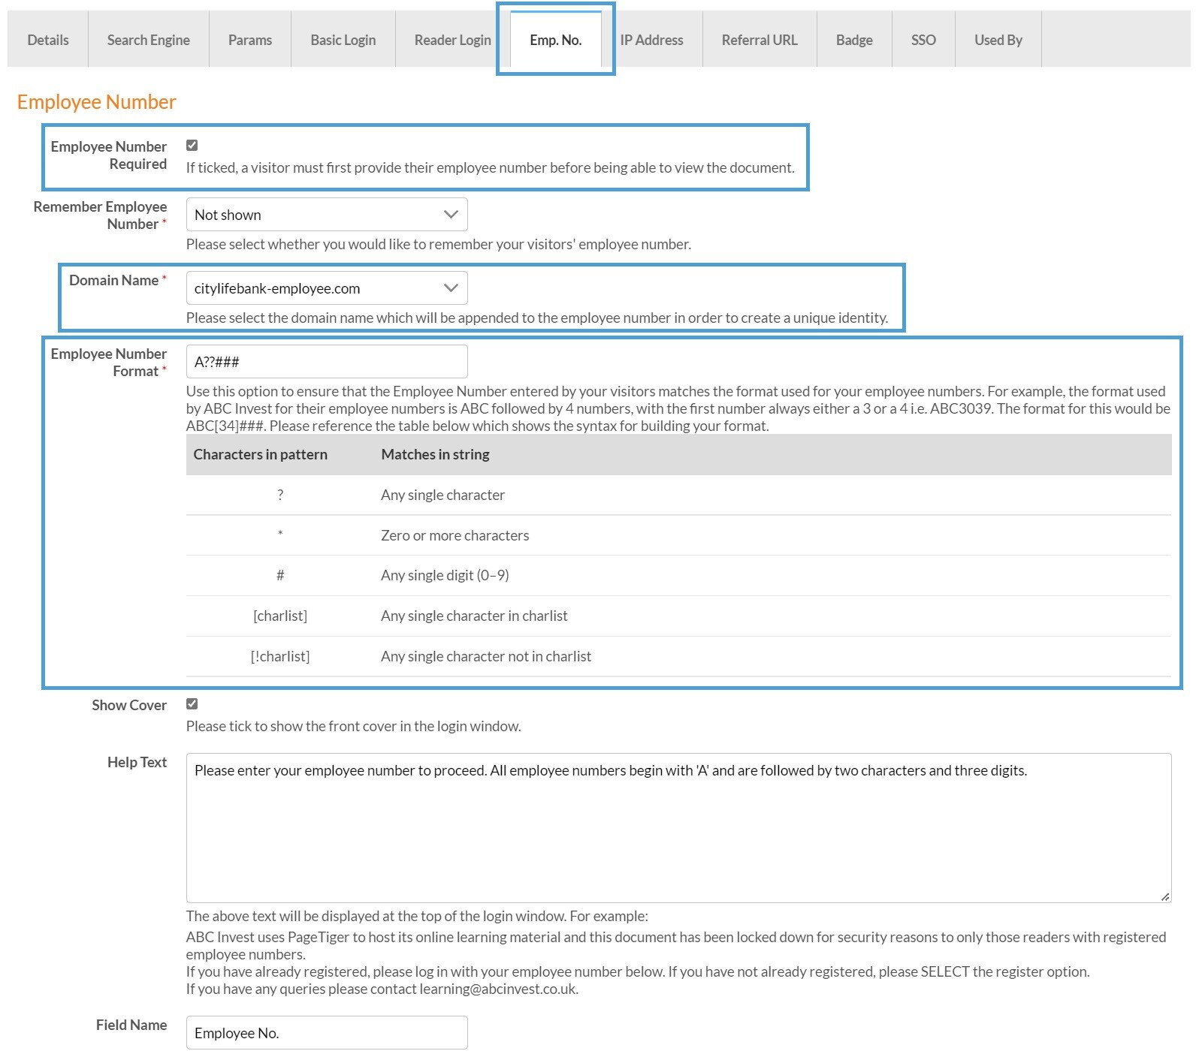1199x1063 pixels.
Task: Expand the Remember Employee Number dropdown
Action: pos(326,215)
